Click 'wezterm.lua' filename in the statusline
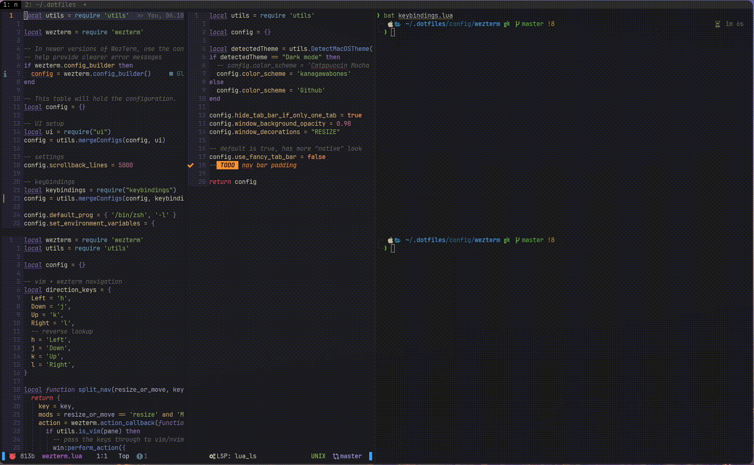This screenshot has height=465, width=754. click(62, 456)
